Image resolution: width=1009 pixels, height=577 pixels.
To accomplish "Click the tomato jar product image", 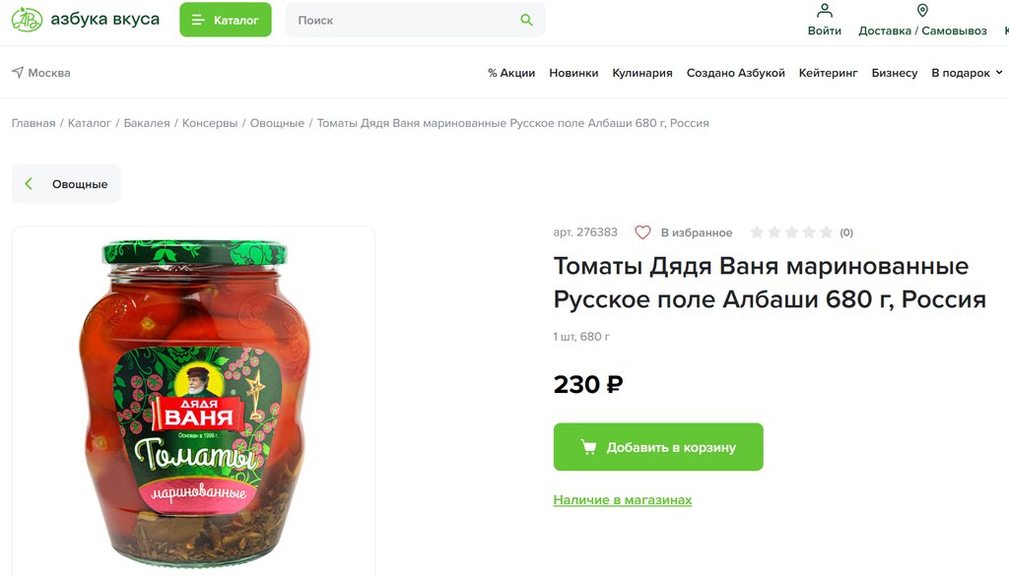I will click(193, 399).
